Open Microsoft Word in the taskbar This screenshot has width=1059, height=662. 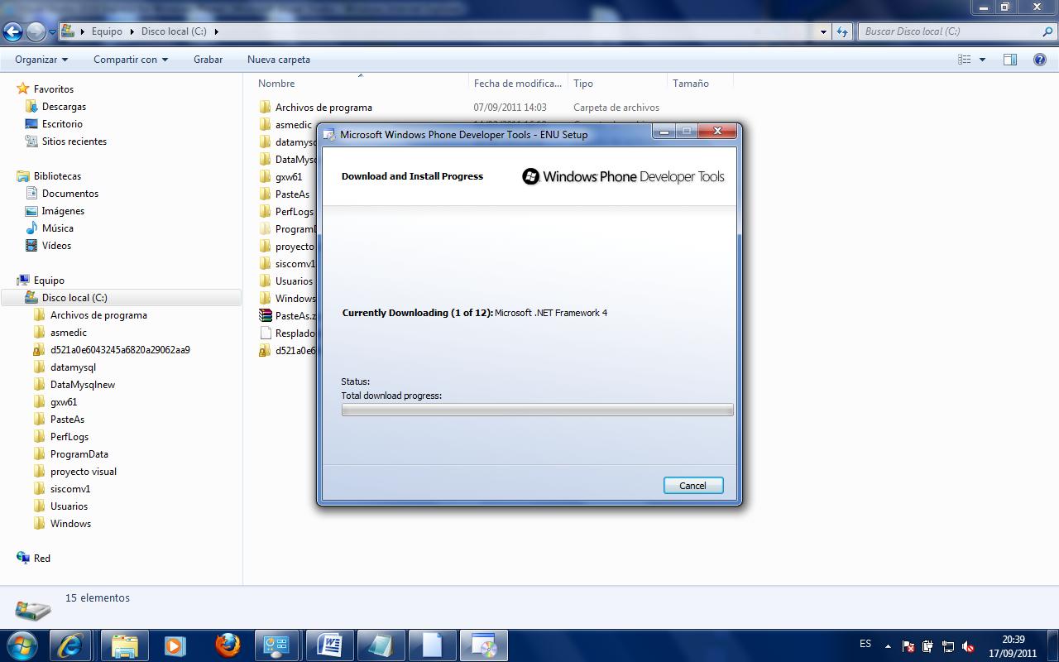[329, 645]
